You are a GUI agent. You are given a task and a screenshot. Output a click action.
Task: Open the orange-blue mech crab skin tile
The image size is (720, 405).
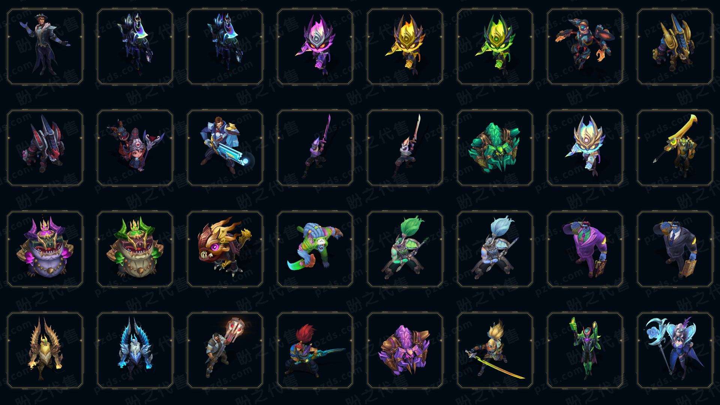click(585, 47)
